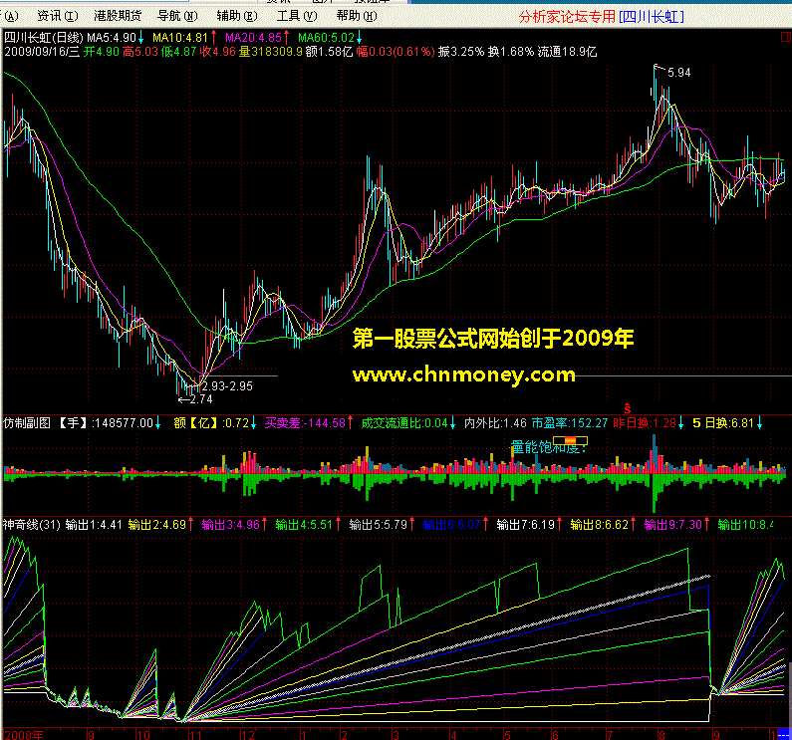
Task: Click the turnover rate 换1.68%
Action: (x=511, y=52)
